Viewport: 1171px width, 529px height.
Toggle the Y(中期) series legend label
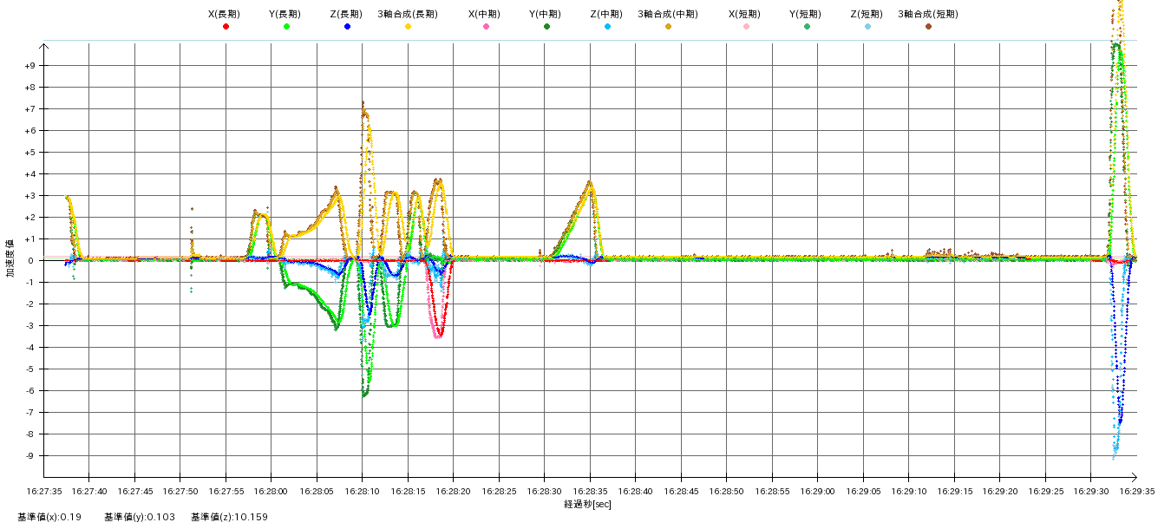(545, 14)
